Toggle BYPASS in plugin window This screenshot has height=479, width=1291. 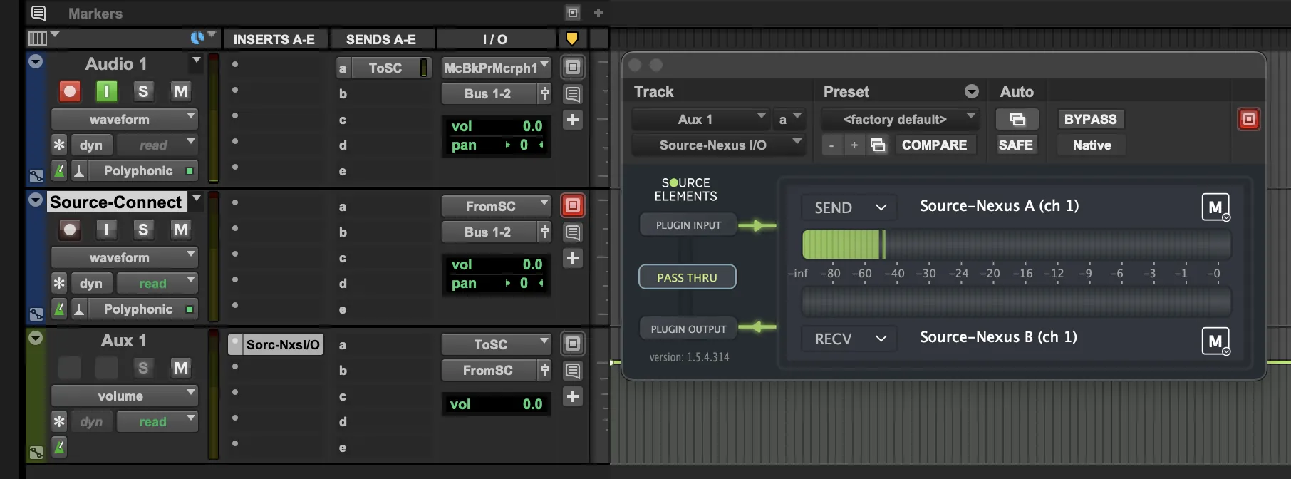point(1090,119)
